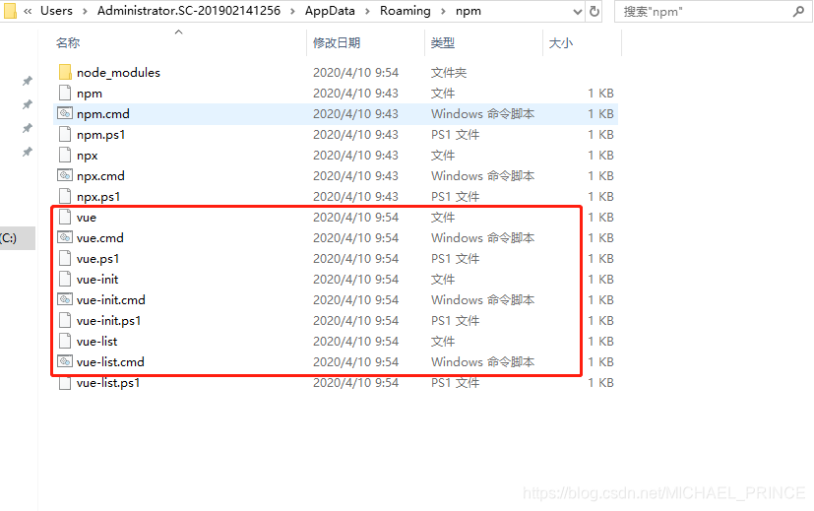Select the npm file icon
The image size is (814, 511).
[x=65, y=93]
